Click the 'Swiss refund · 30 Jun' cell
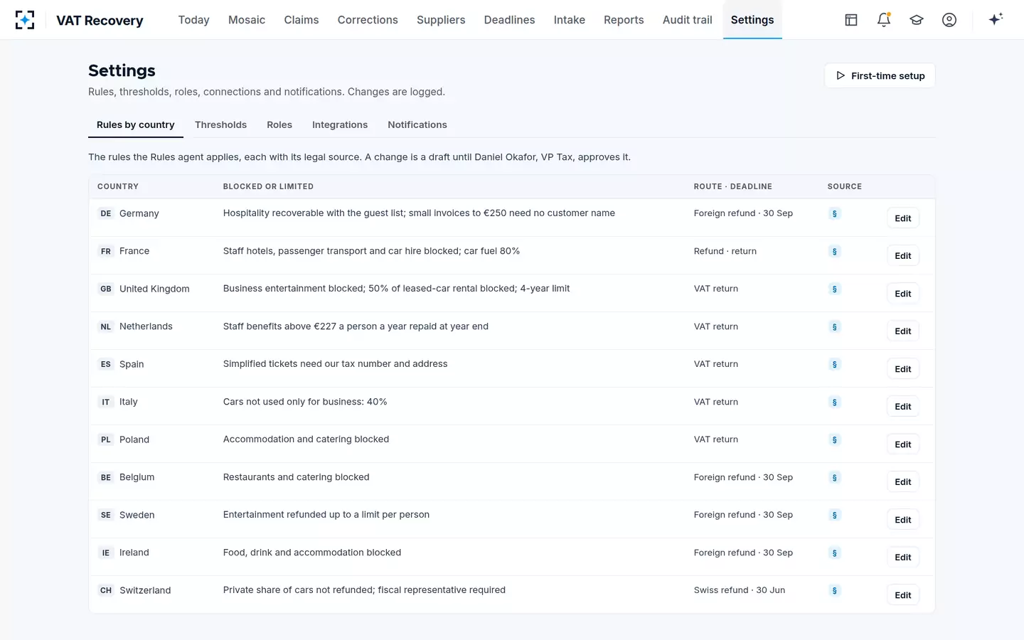The width and height of the screenshot is (1024, 640). click(740, 590)
